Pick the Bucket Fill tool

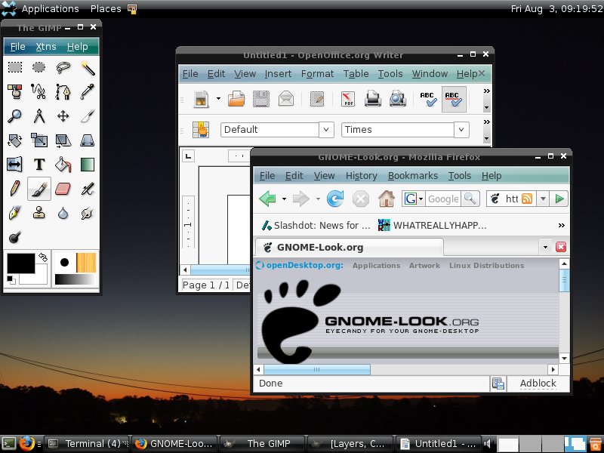tap(63, 165)
